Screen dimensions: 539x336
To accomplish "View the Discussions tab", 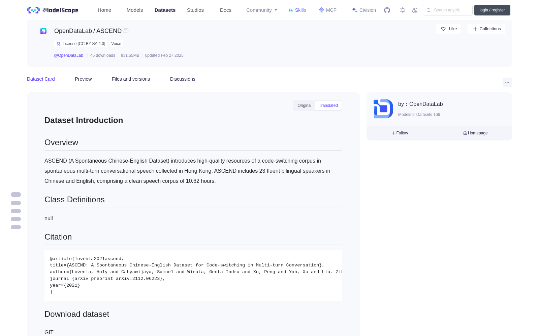I will [183, 79].
